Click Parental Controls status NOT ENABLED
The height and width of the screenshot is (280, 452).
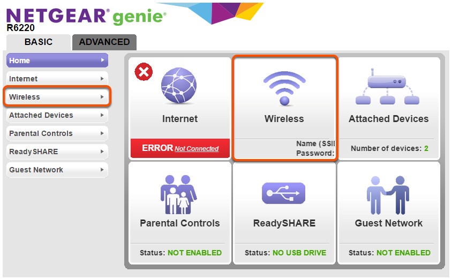point(194,253)
